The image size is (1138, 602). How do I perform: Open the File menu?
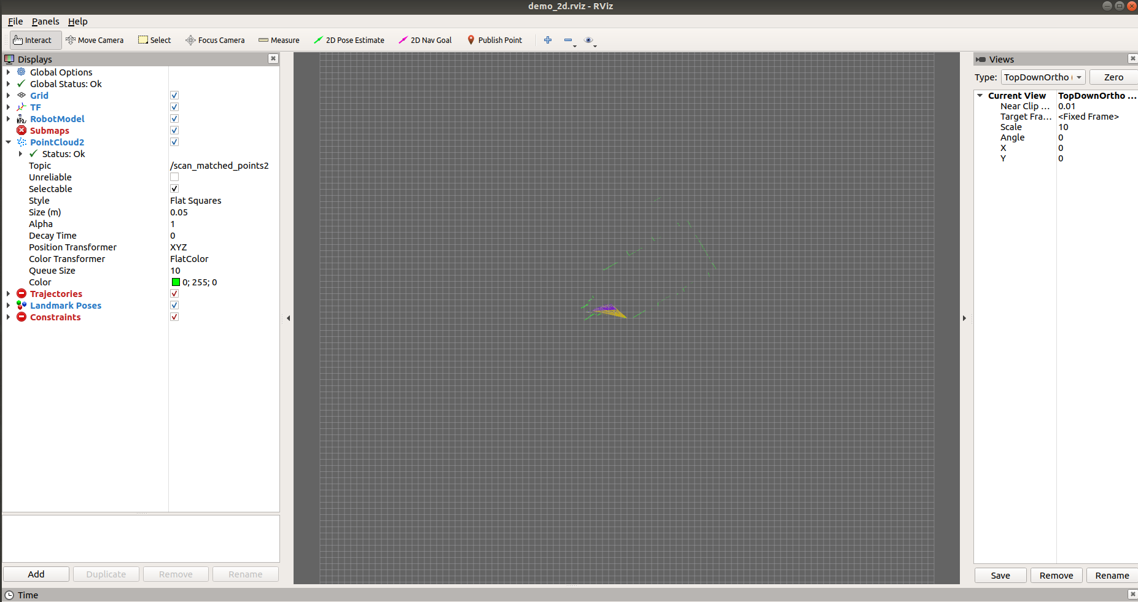(15, 21)
